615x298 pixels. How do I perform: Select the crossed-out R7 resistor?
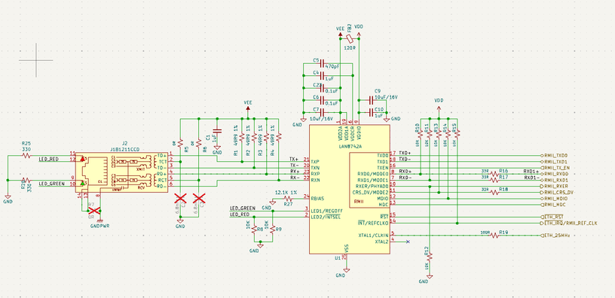(94, 211)
